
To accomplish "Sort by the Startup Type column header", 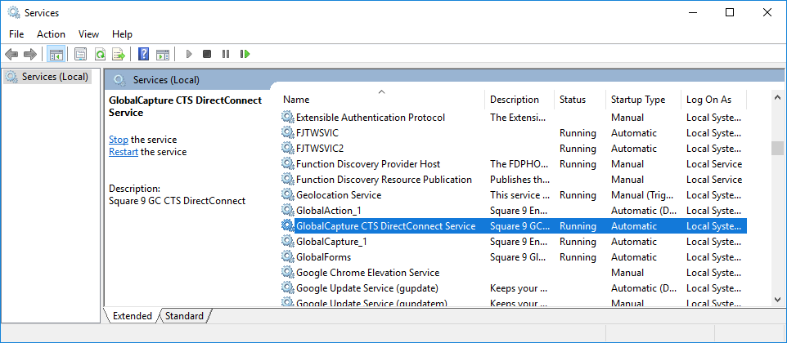I will pos(638,100).
